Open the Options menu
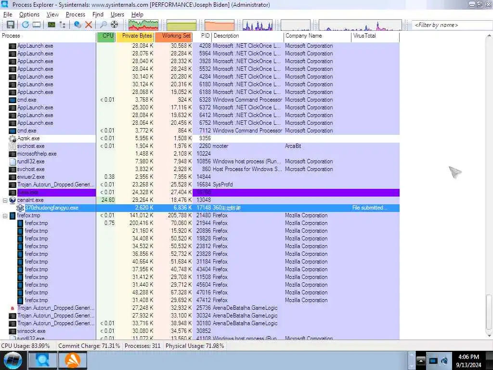Image resolution: width=493 pixels, height=370 pixels. (x=29, y=14)
